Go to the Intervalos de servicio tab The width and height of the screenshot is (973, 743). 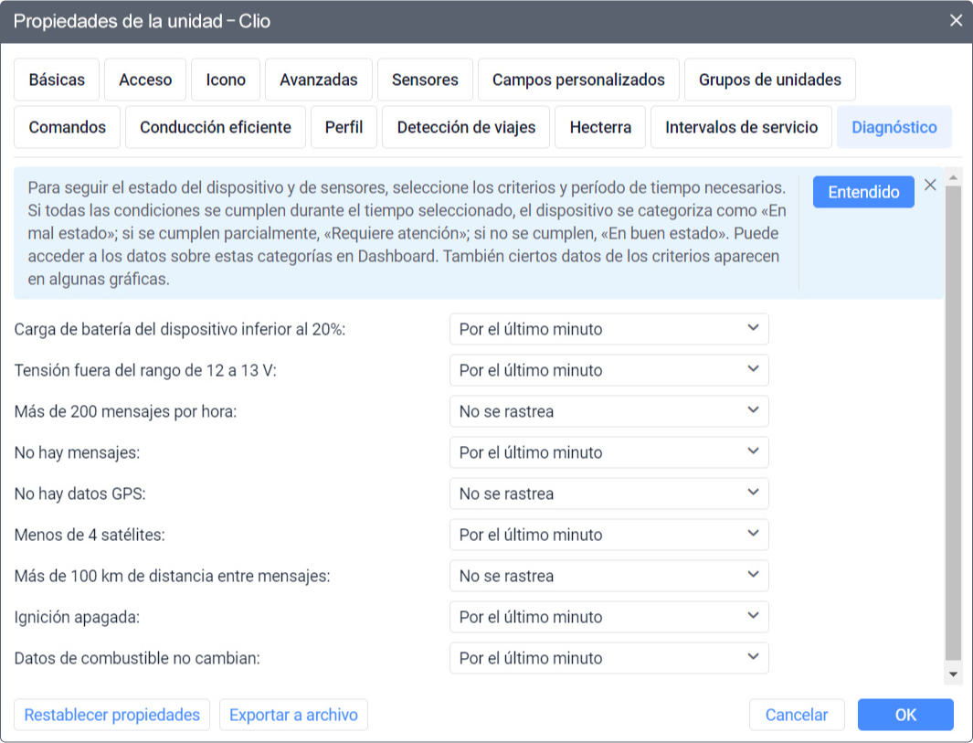coord(741,127)
